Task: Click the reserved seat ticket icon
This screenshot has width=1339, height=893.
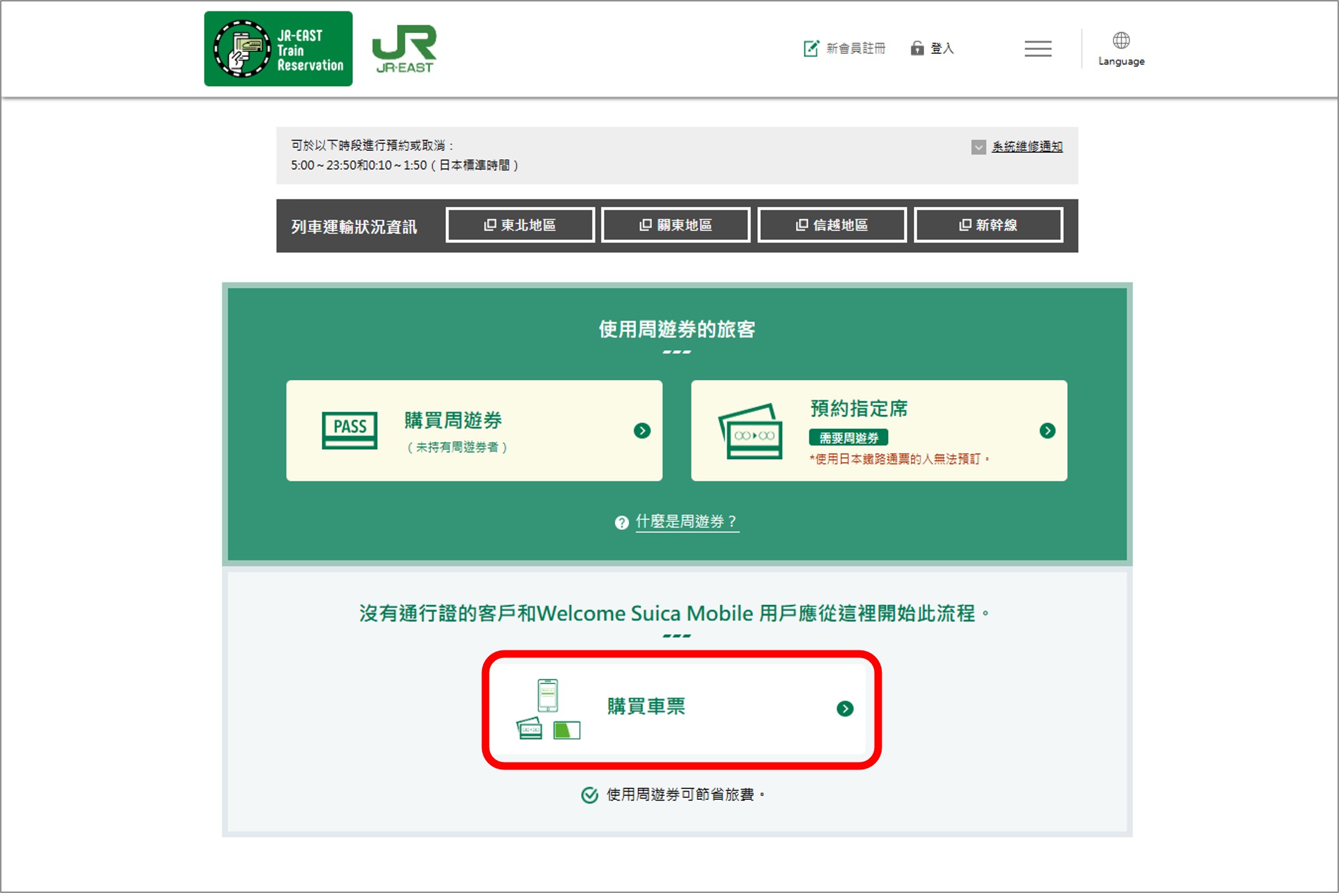Action: point(751,431)
